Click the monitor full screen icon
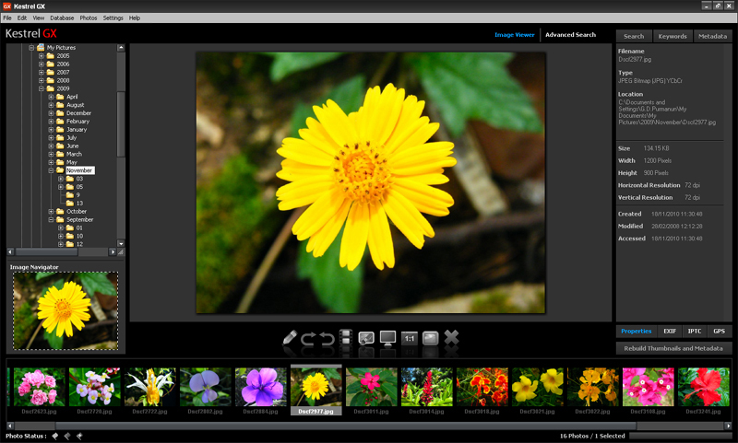The height and width of the screenshot is (443, 738). (x=388, y=339)
